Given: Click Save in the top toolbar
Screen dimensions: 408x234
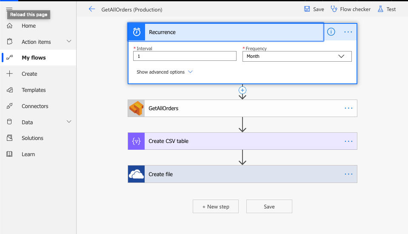Looking at the screenshot, I should [314, 9].
